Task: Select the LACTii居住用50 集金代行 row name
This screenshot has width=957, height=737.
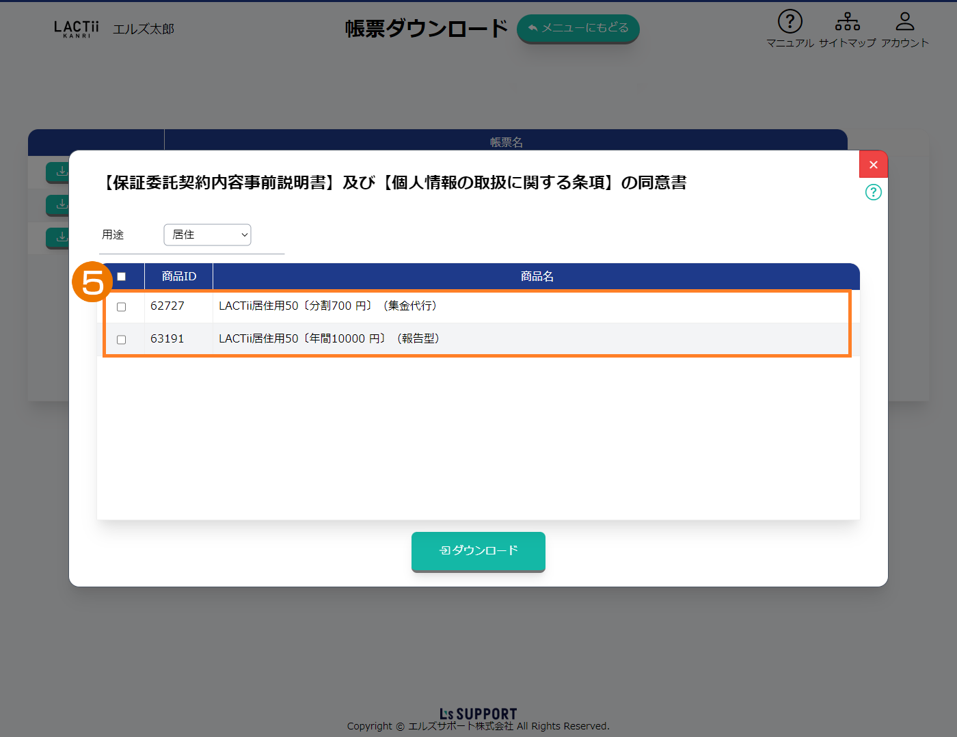Action: (x=327, y=306)
